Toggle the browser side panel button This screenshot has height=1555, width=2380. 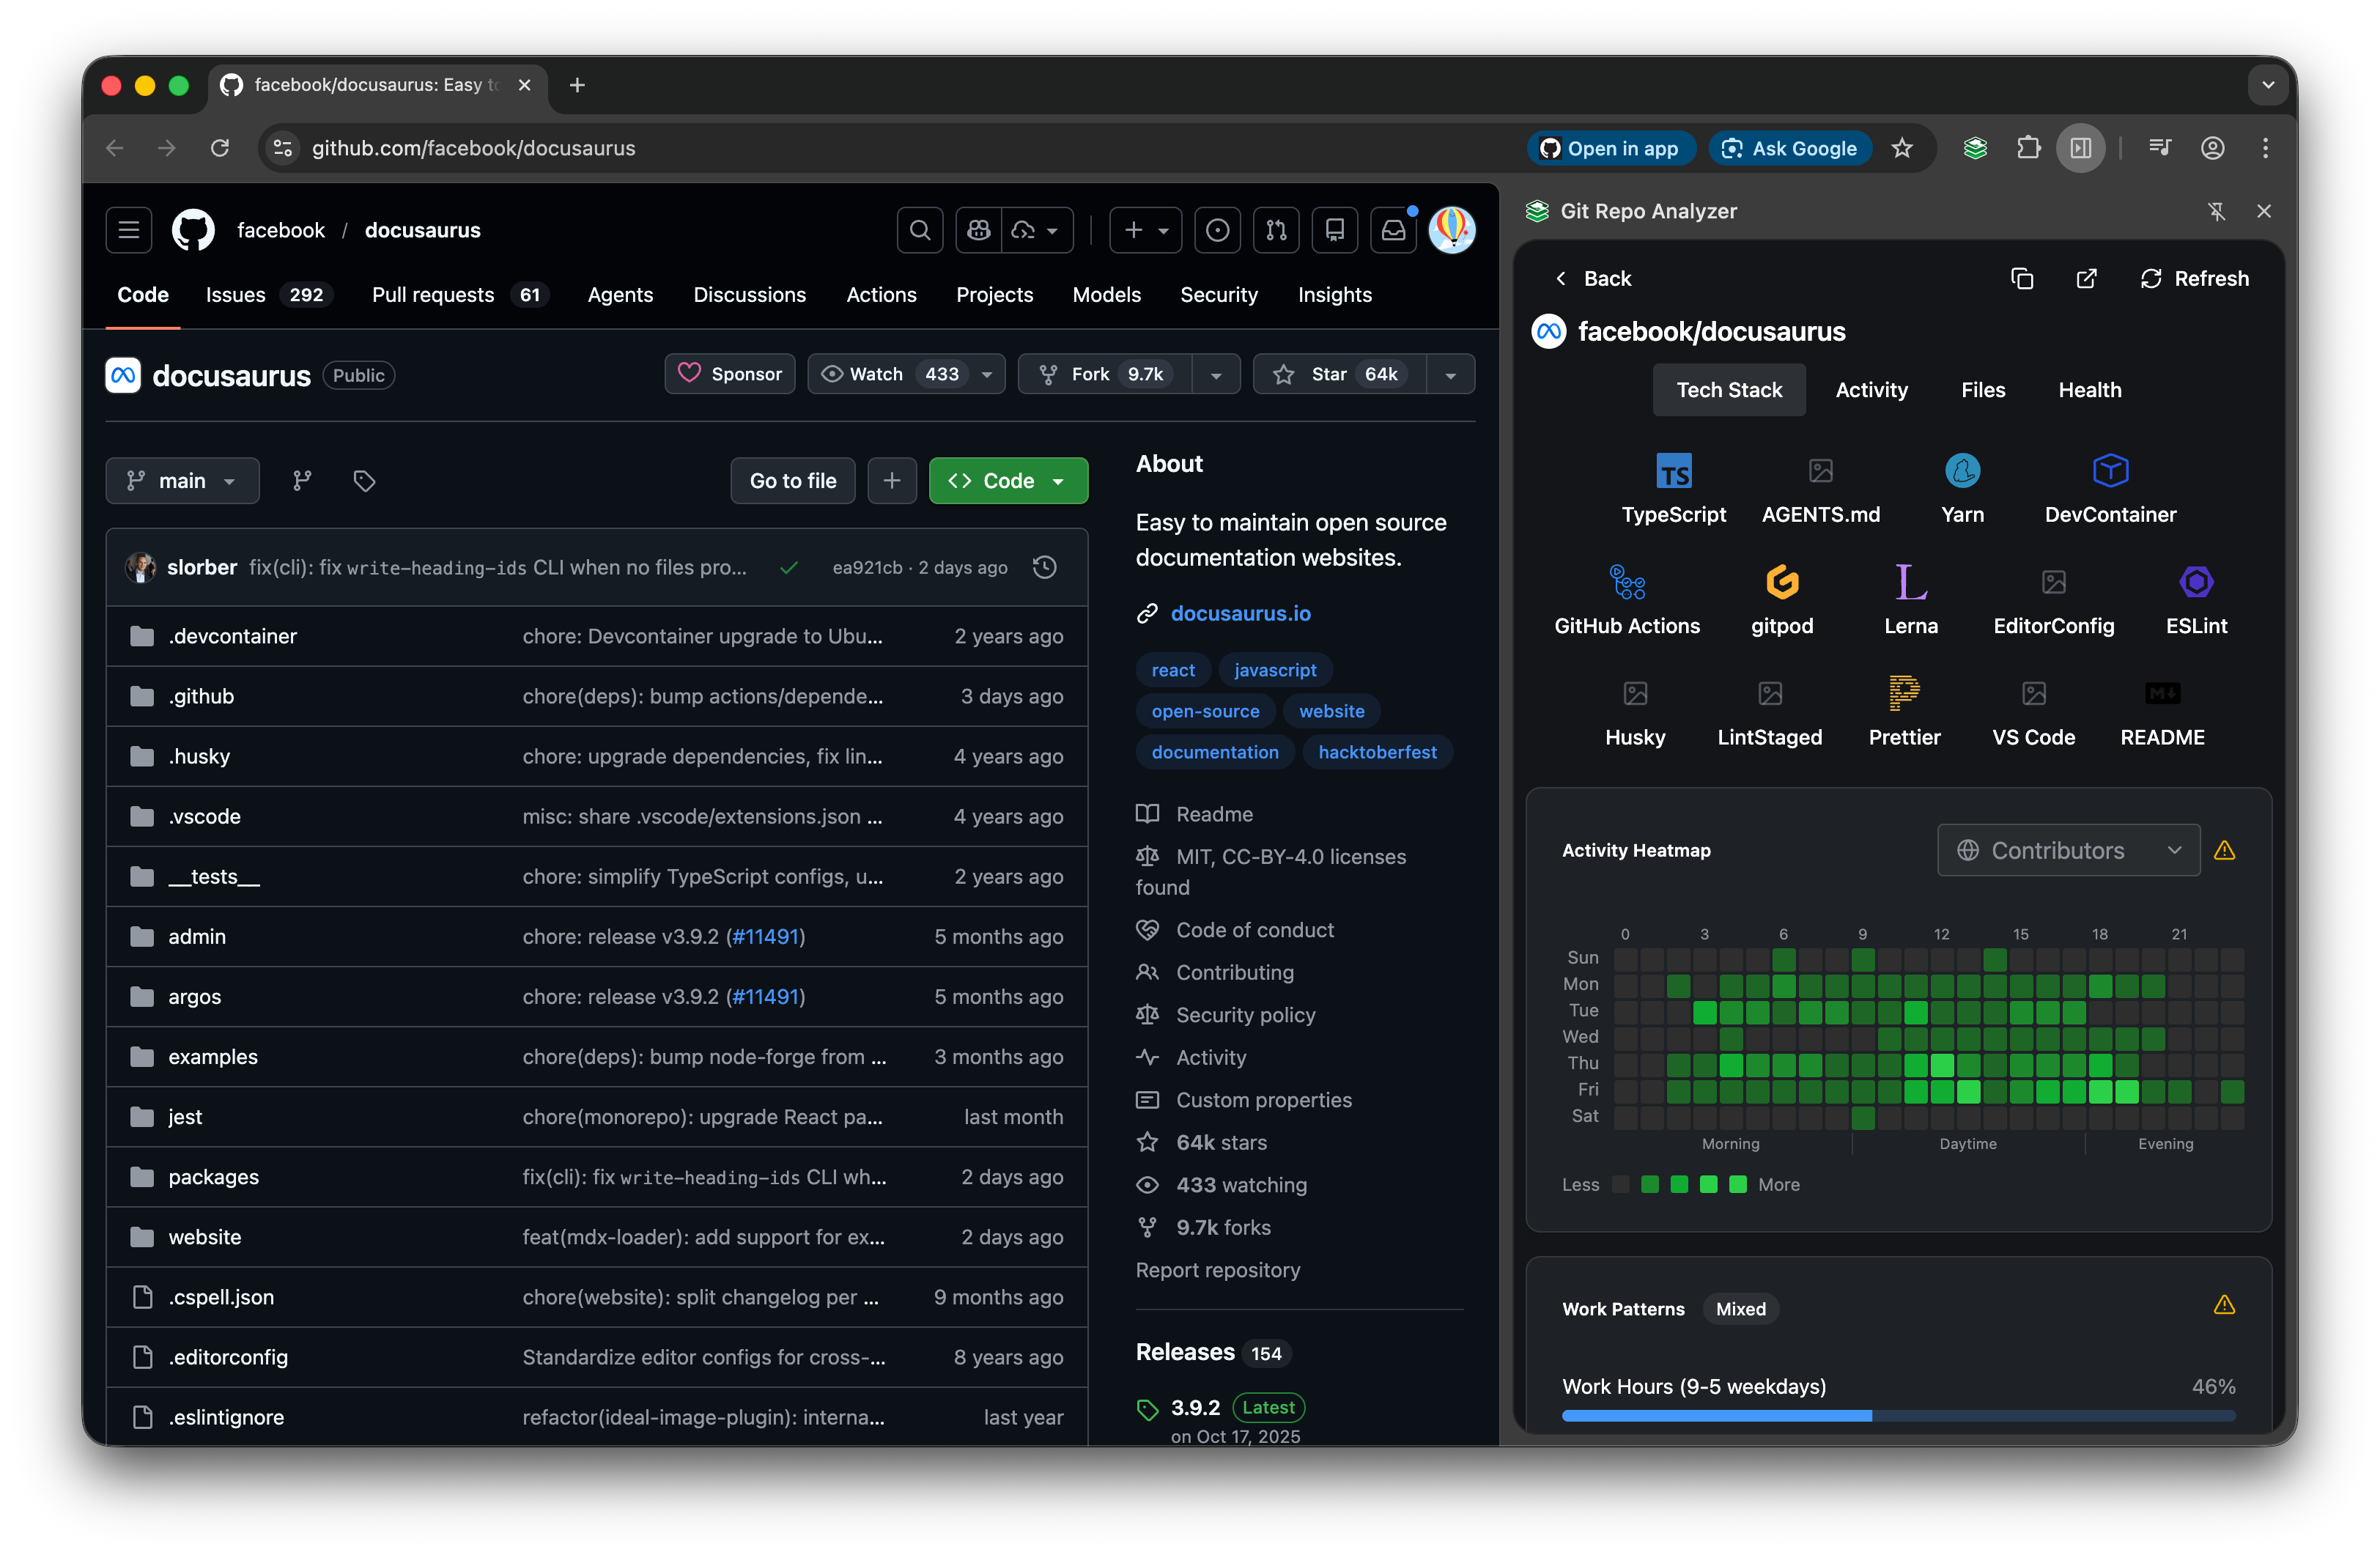[2080, 148]
